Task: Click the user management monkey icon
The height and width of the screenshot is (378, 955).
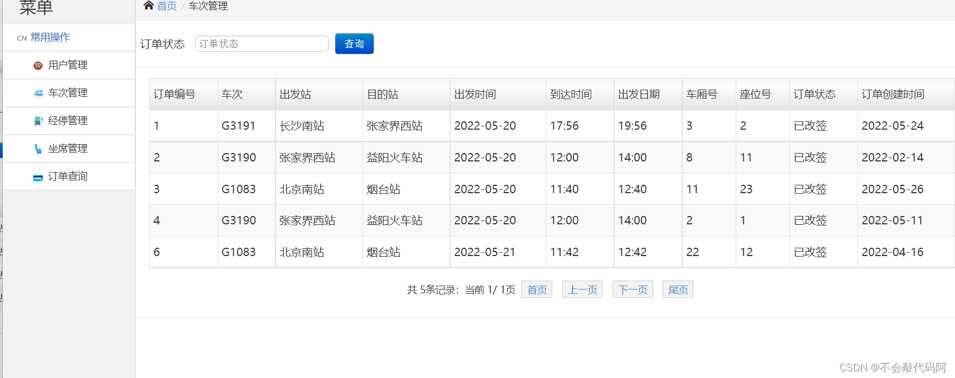Action: pos(38,66)
